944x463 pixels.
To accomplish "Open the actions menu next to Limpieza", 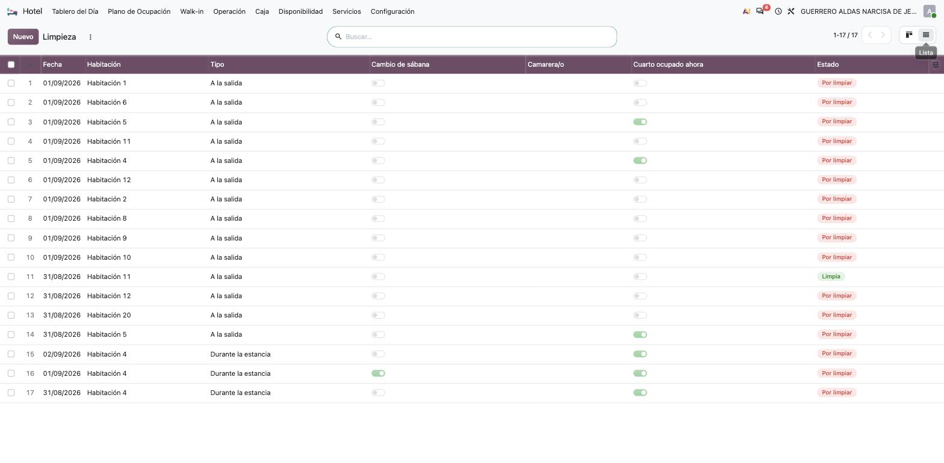I will point(90,37).
